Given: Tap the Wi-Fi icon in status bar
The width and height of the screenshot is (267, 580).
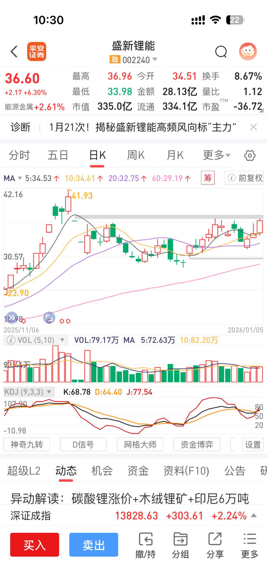Looking at the screenshot, I should [216, 20].
